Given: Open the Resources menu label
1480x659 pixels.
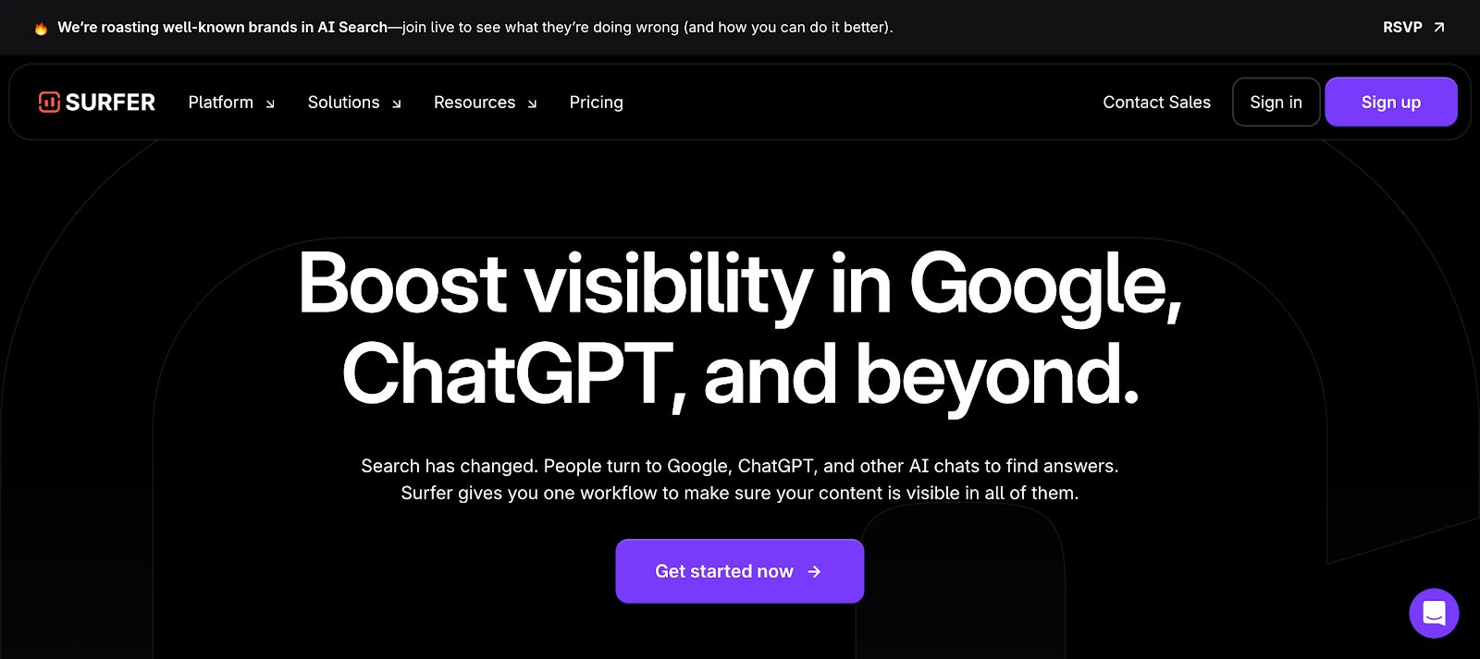Looking at the screenshot, I should coord(474,103).
